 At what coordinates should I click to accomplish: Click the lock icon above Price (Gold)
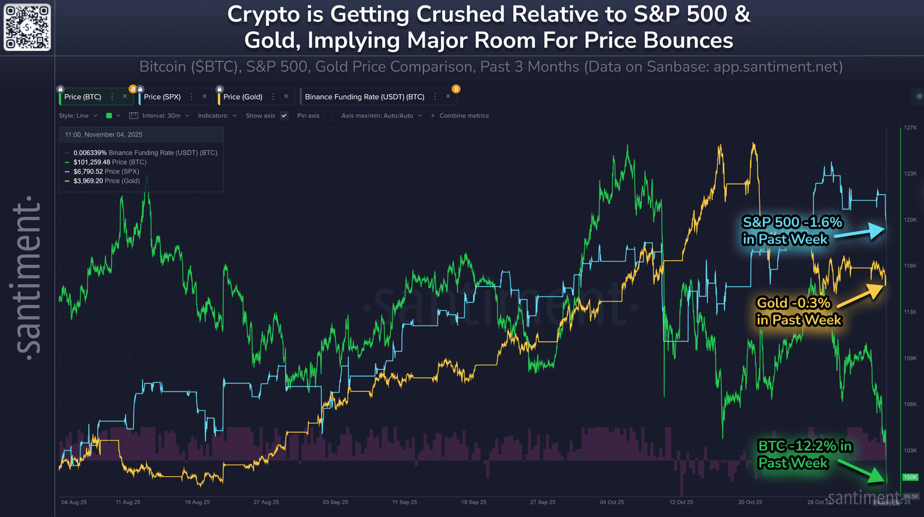pyautogui.click(x=220, y=89)
